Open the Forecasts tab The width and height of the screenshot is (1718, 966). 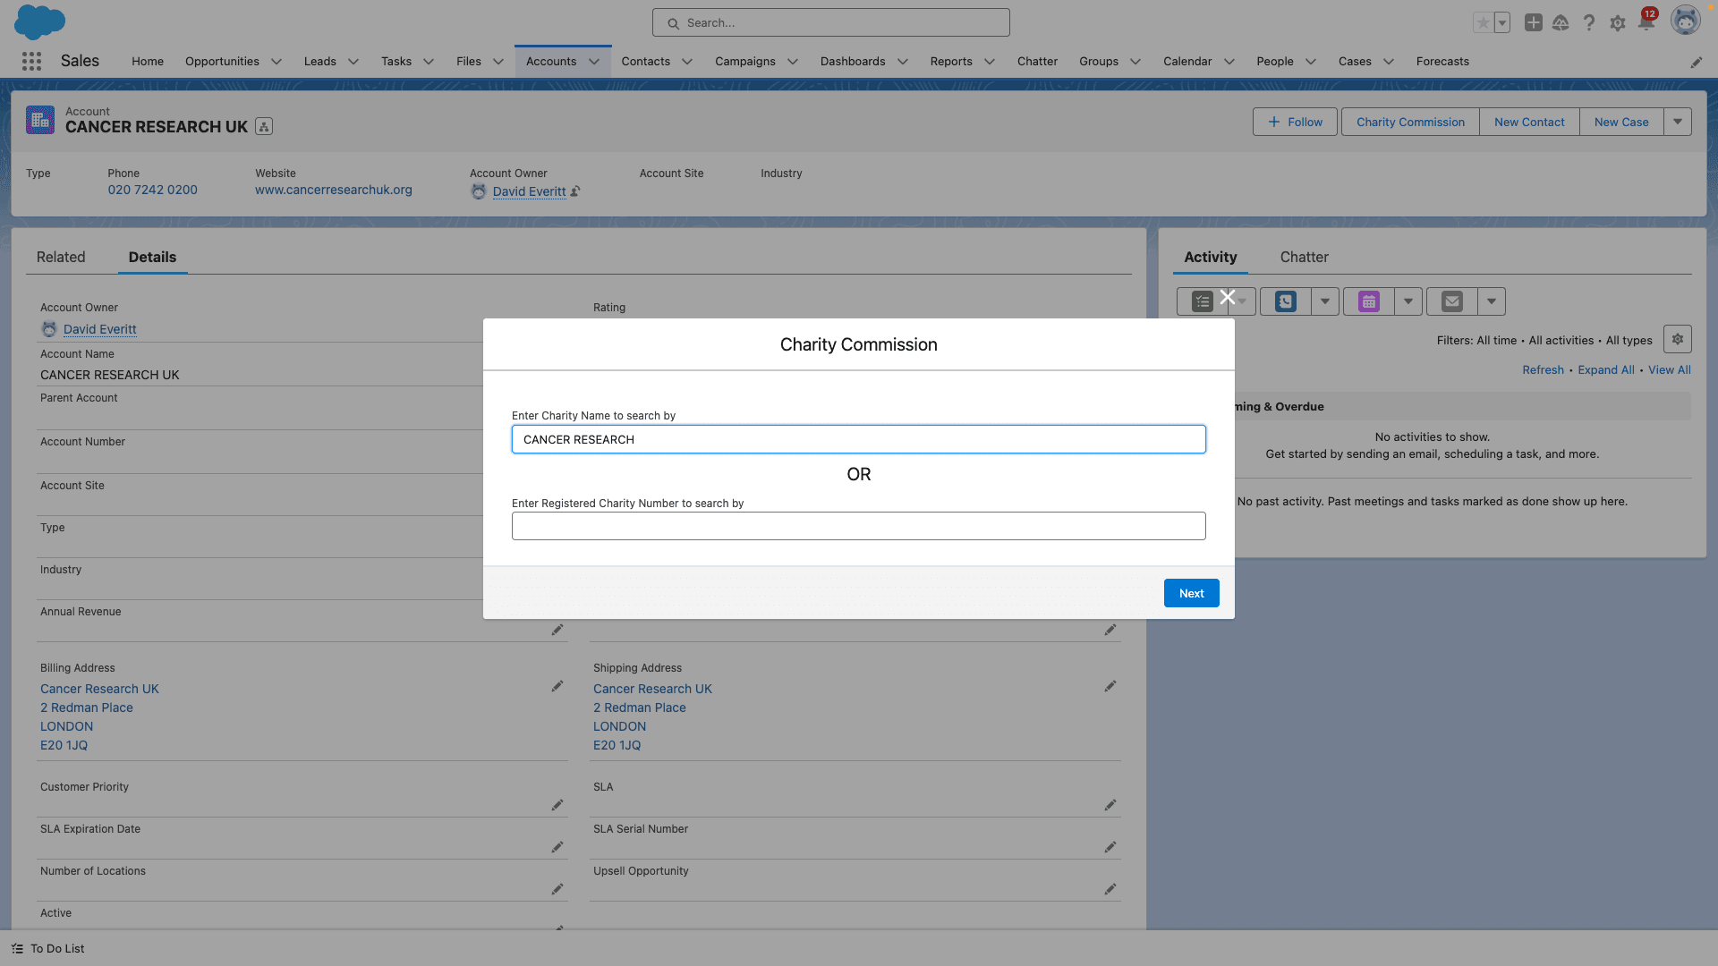coord(1442,62)
